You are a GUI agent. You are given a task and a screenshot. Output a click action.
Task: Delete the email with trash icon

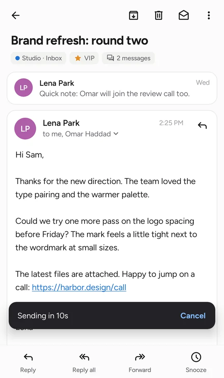tap(158, 15)
